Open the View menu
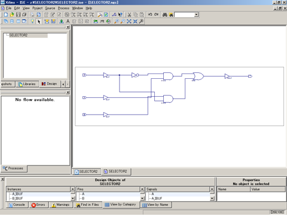 pos(26,8)
